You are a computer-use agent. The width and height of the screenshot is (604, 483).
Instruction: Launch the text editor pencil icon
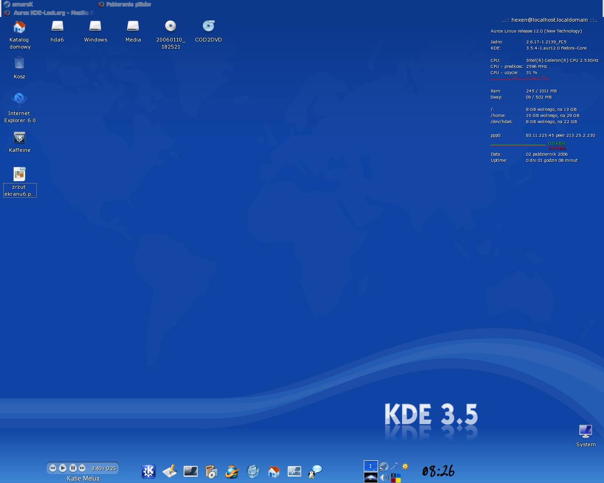[169, 471]
